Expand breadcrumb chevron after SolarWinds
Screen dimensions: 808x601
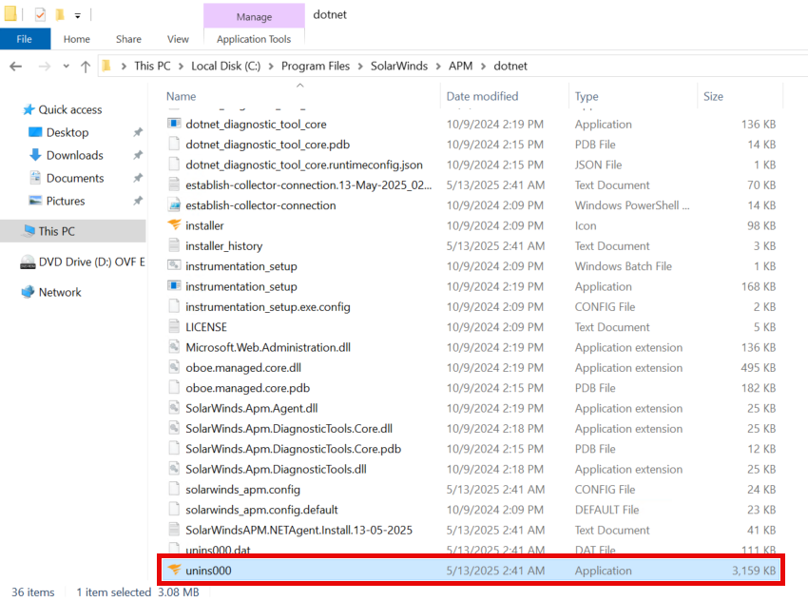click(x=439, y=67)
